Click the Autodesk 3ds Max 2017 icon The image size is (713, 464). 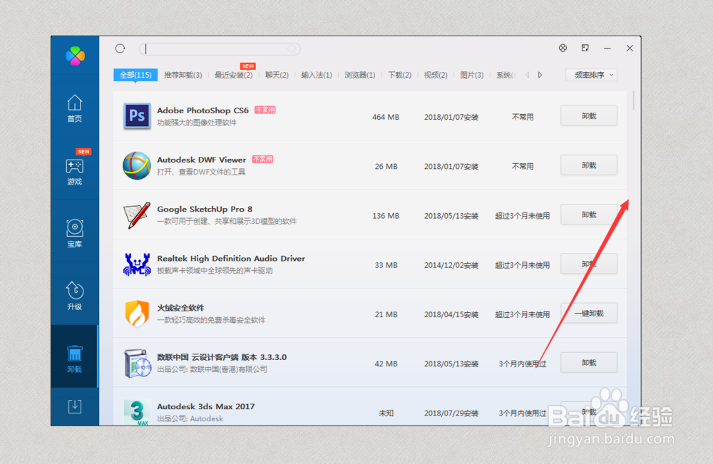pos(137,412)
